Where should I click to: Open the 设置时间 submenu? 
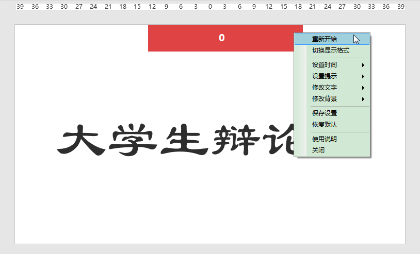332,65
